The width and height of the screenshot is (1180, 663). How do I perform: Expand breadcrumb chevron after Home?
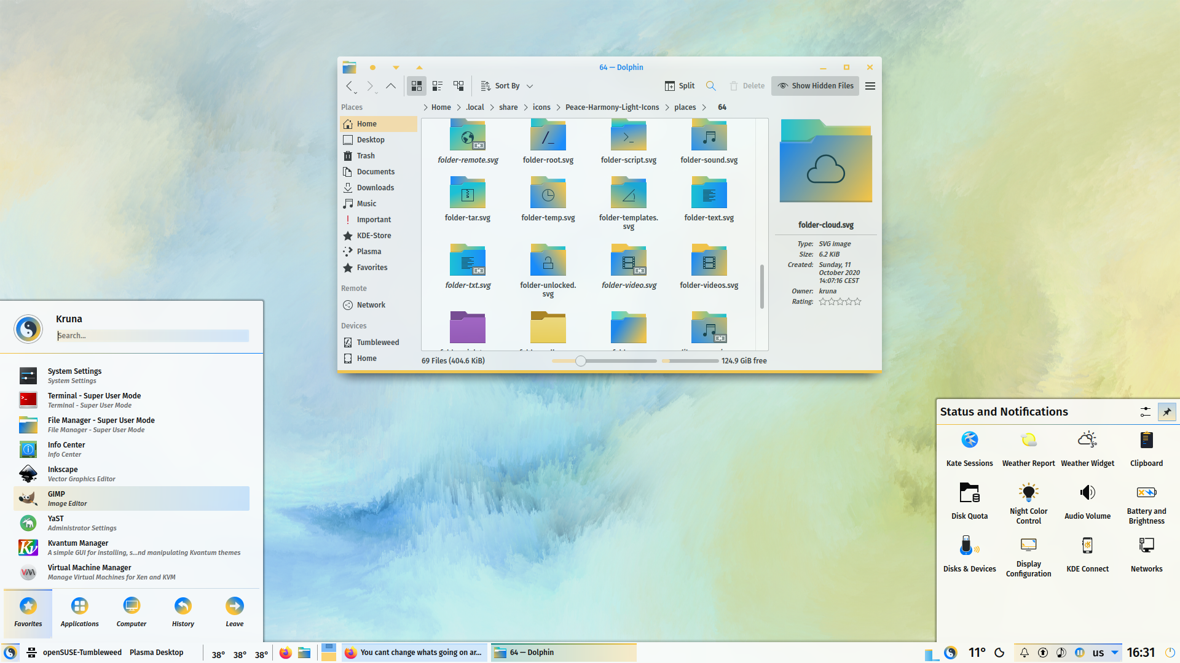click(x=458, y=107)
